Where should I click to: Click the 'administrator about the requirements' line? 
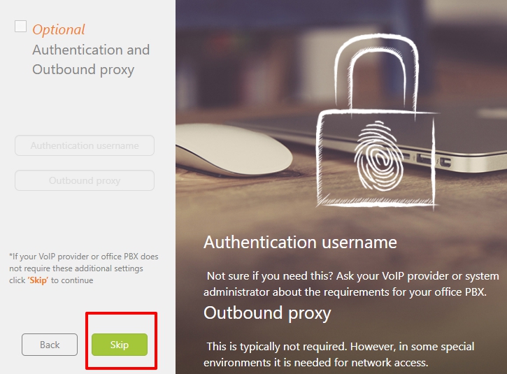(345, 292)
